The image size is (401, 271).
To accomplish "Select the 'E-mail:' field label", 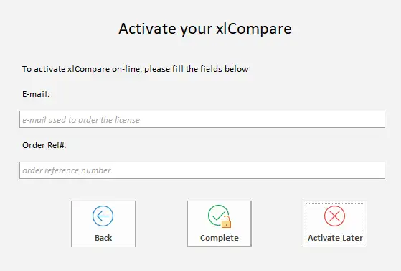I will pos(36,94).
